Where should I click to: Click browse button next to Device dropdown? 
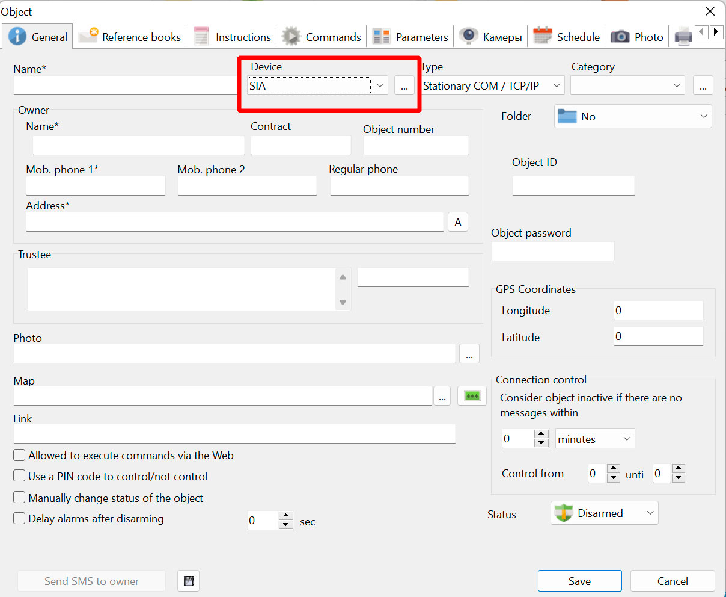[404, 86]
